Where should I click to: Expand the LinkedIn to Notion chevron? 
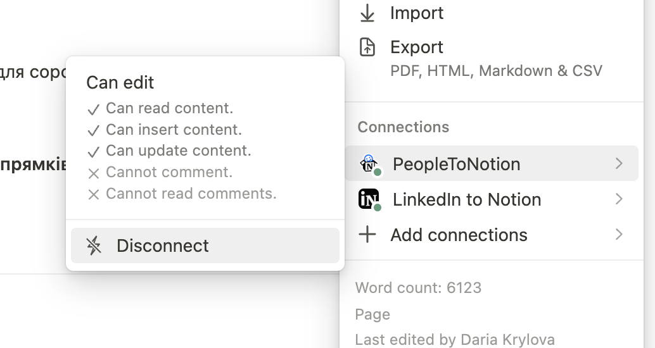[619, 199]
